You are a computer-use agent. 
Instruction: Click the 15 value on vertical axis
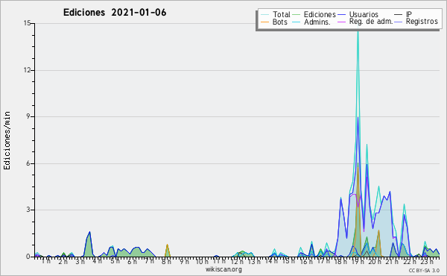[27, 23]
